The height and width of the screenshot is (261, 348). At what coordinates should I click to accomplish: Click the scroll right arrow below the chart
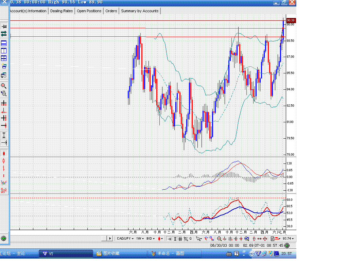[x=110, y=239]
